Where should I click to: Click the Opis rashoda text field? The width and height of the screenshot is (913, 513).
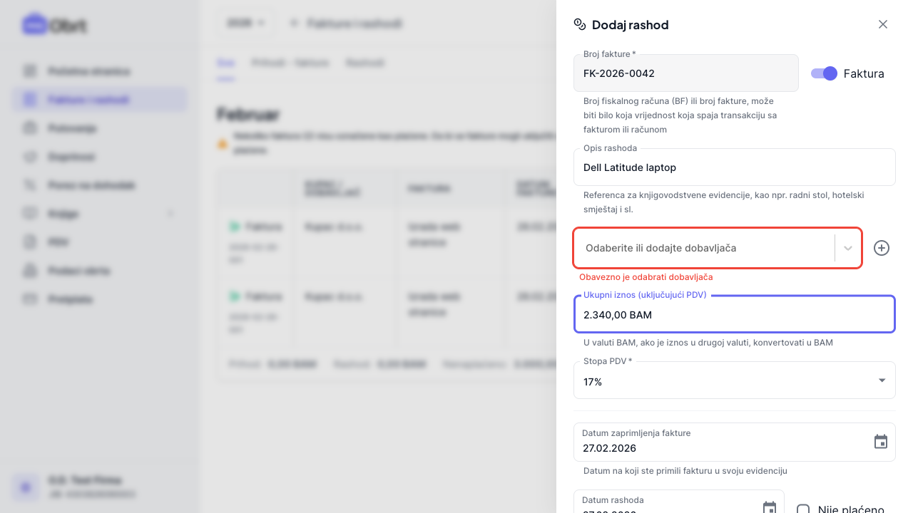click(734, 167)
